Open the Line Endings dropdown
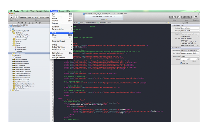Screen dimensions: 209x130 click(x=190, y=53)
